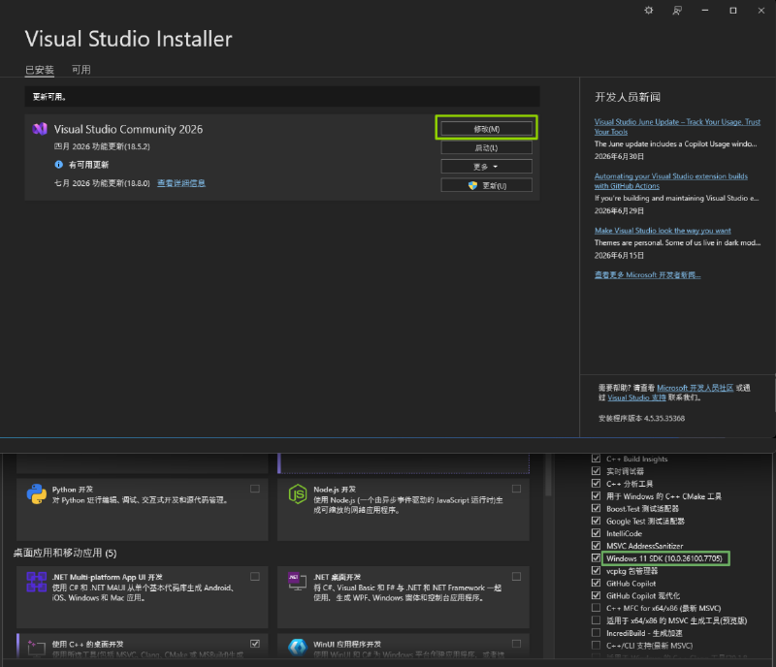
Task: Uncheck Boost.Test 测试适配器 component
Action: click(x=596, y=508)
